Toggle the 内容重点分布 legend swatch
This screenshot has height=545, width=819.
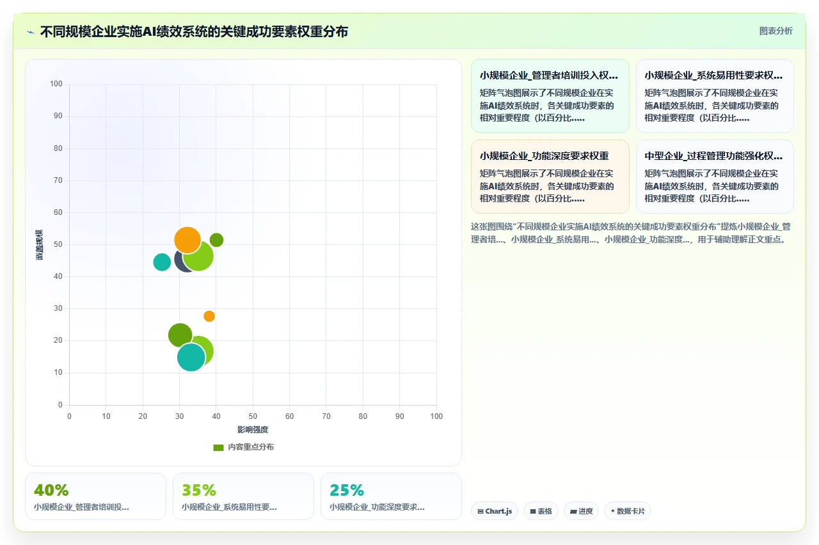click(218, 448)
